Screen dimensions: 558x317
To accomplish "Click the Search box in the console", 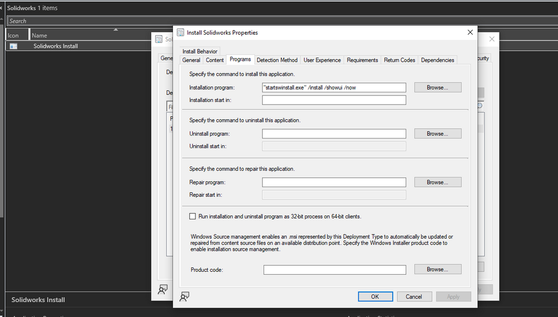I will (281, 21).
